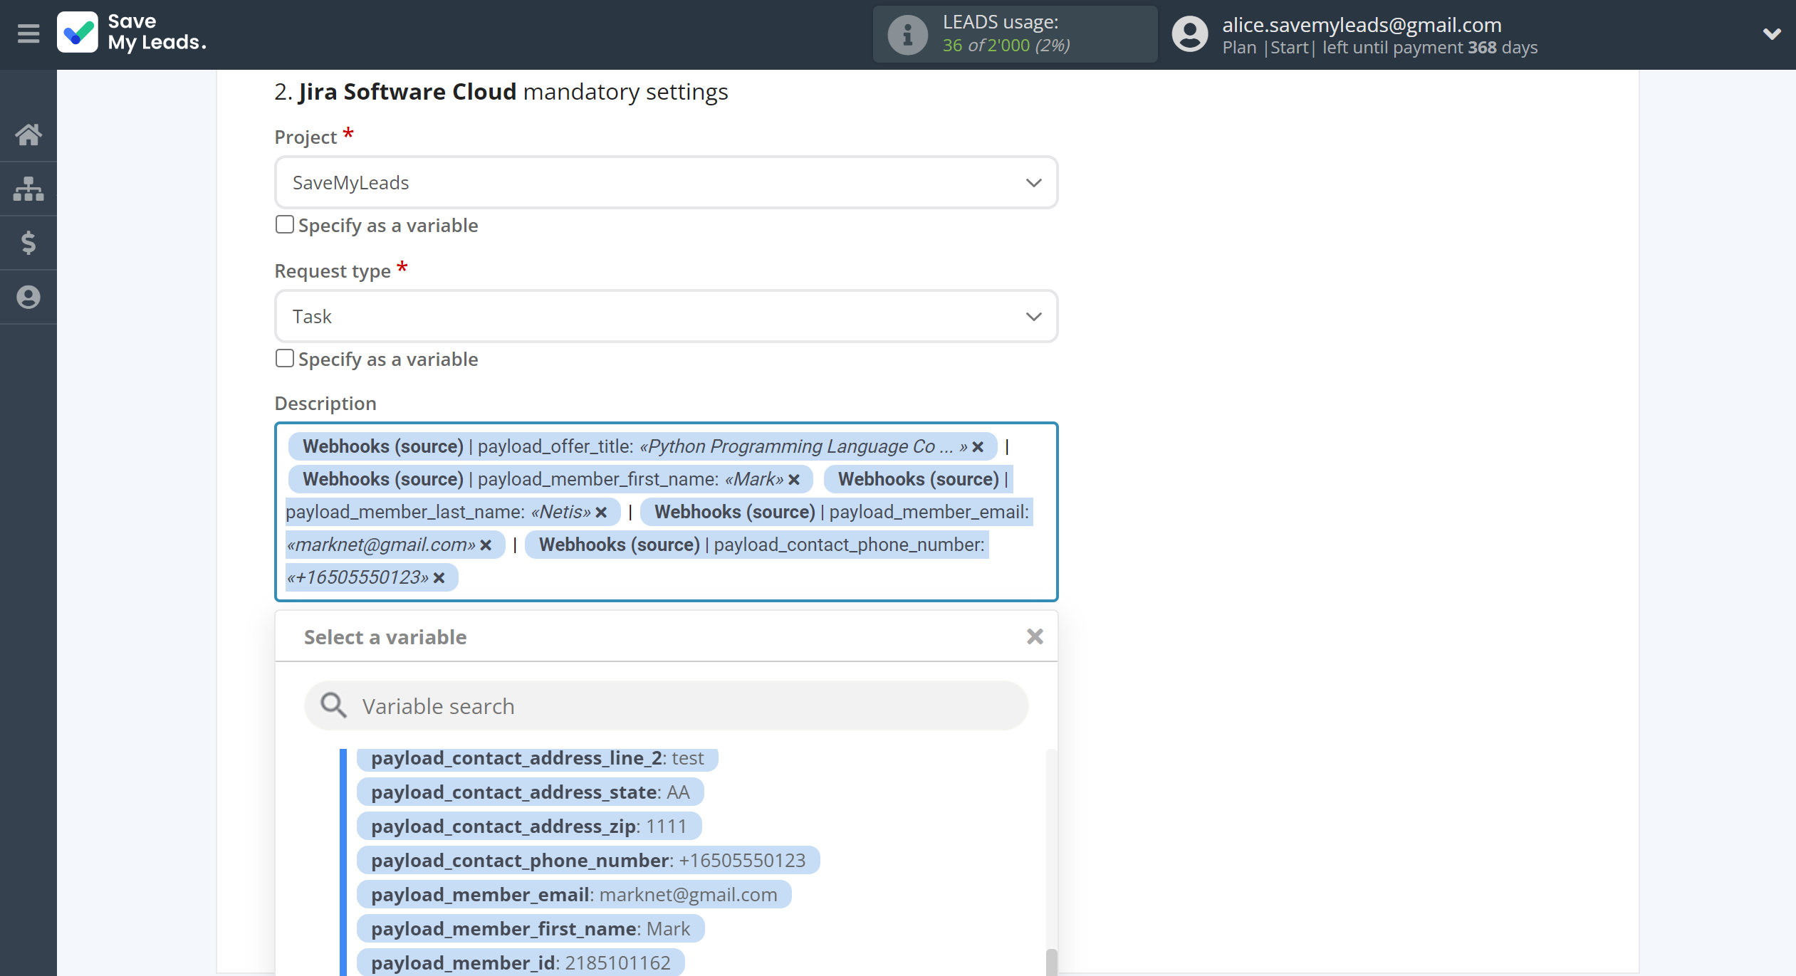
Task: Click the user avatar icon
Action: (1191, 34)
